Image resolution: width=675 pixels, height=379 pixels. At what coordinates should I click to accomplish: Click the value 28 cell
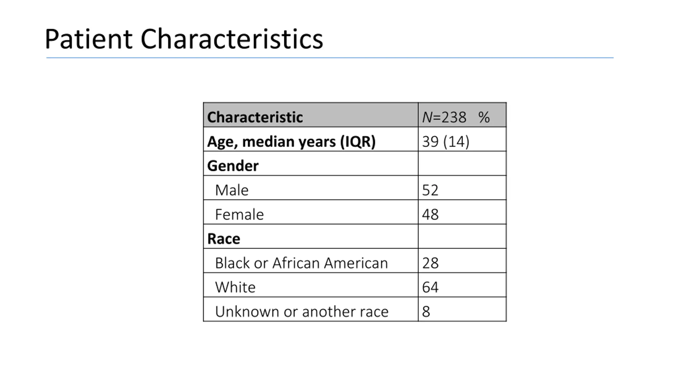(x=462, y=261)
